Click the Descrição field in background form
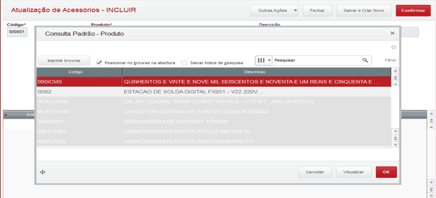This screenshot has width=436, height=198. pyautogui.click(x=409, y=32)
